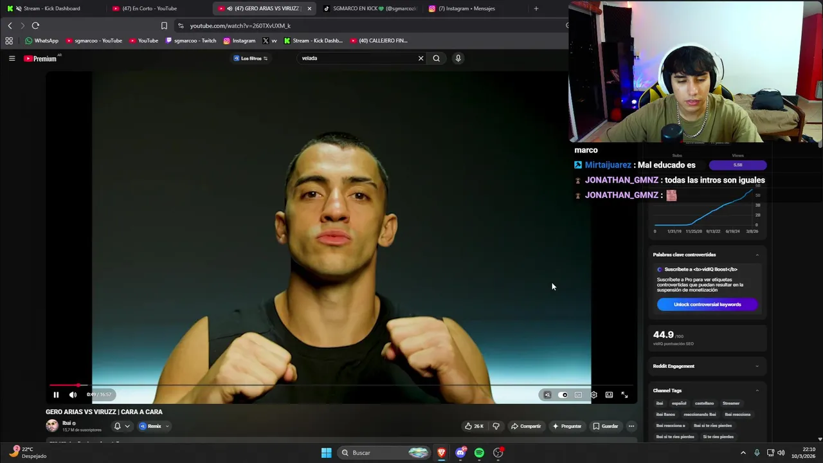Click the vidIQ icon in player controls
The width and height of the screenshot is (823, 463).
pos(547,395)
